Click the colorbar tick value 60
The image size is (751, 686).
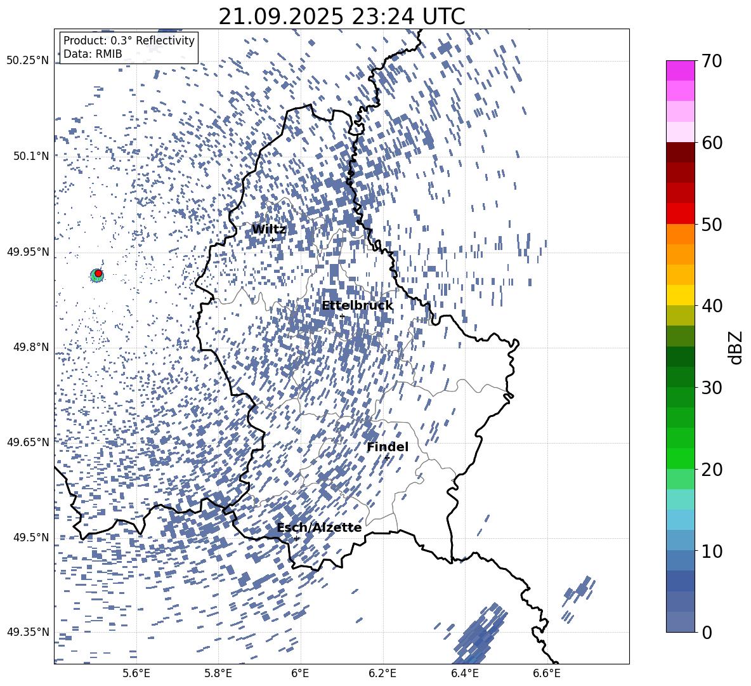[x=712, y=143]
